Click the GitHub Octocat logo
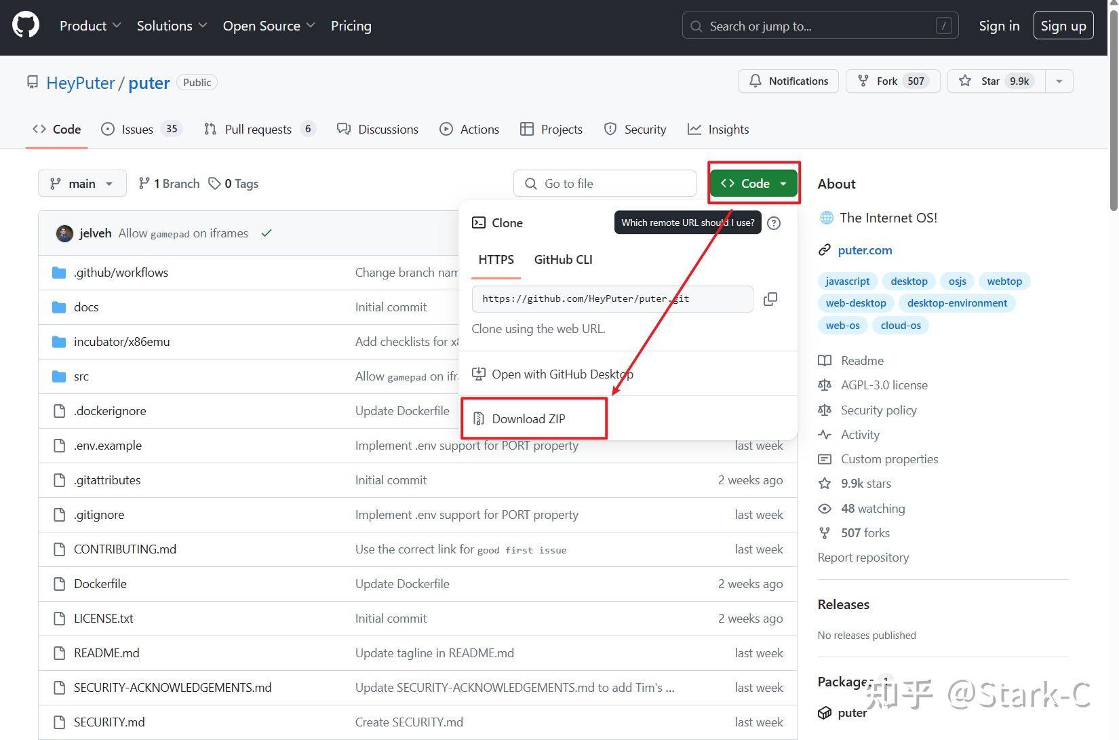Viewport: 1119px width, 740px height. point(26,26)
